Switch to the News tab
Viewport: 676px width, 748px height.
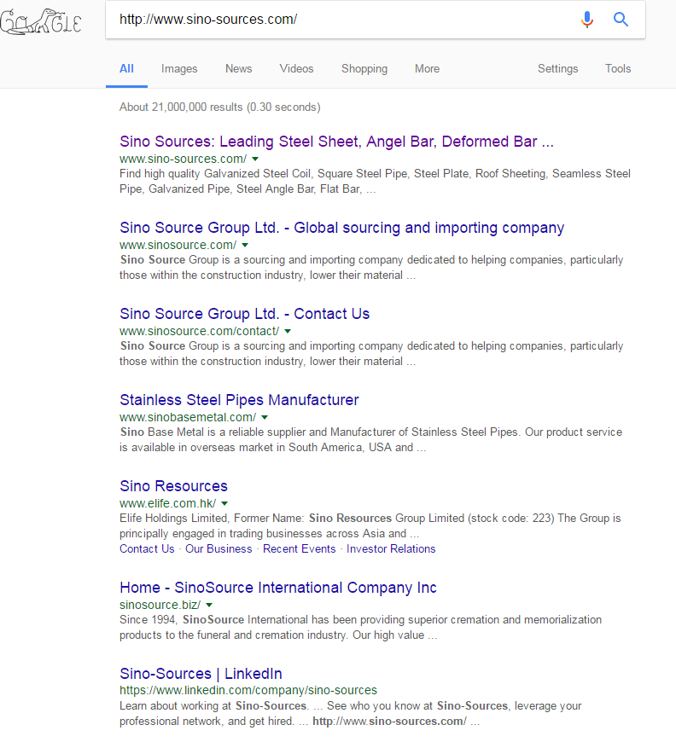click(239, 69)
